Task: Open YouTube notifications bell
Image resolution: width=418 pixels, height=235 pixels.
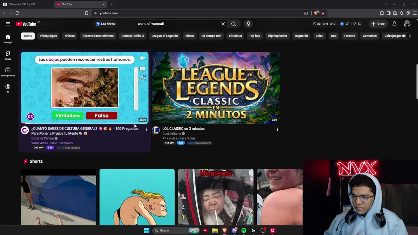Action: [394, 24]
